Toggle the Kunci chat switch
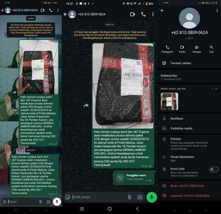 [x=213, y=169]
